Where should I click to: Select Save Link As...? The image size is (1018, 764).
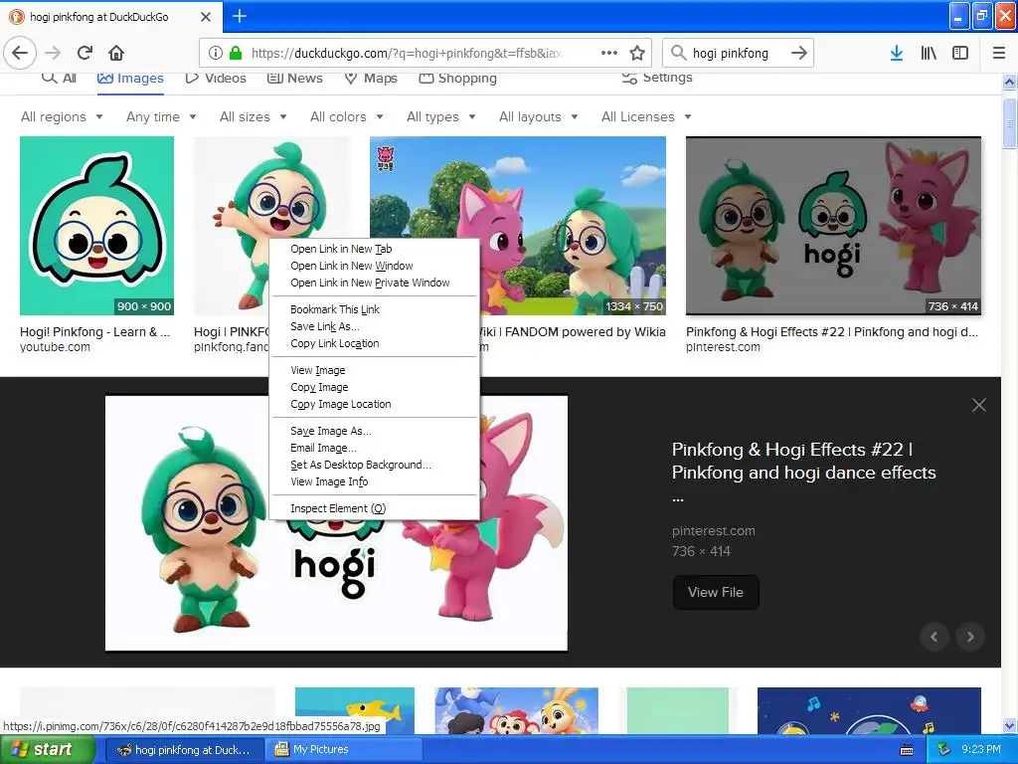pyautogui.click(x=375, y=326)
